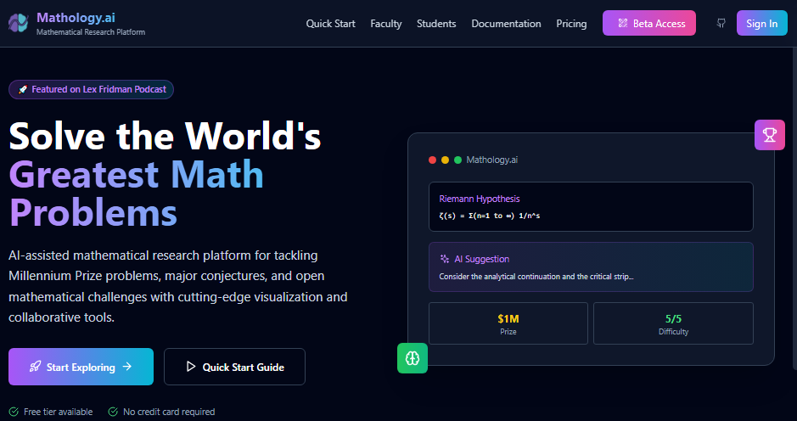The width and height of the screenshot is (797, 421).
Task: Click the green window dot
Action: coord(457,160)
